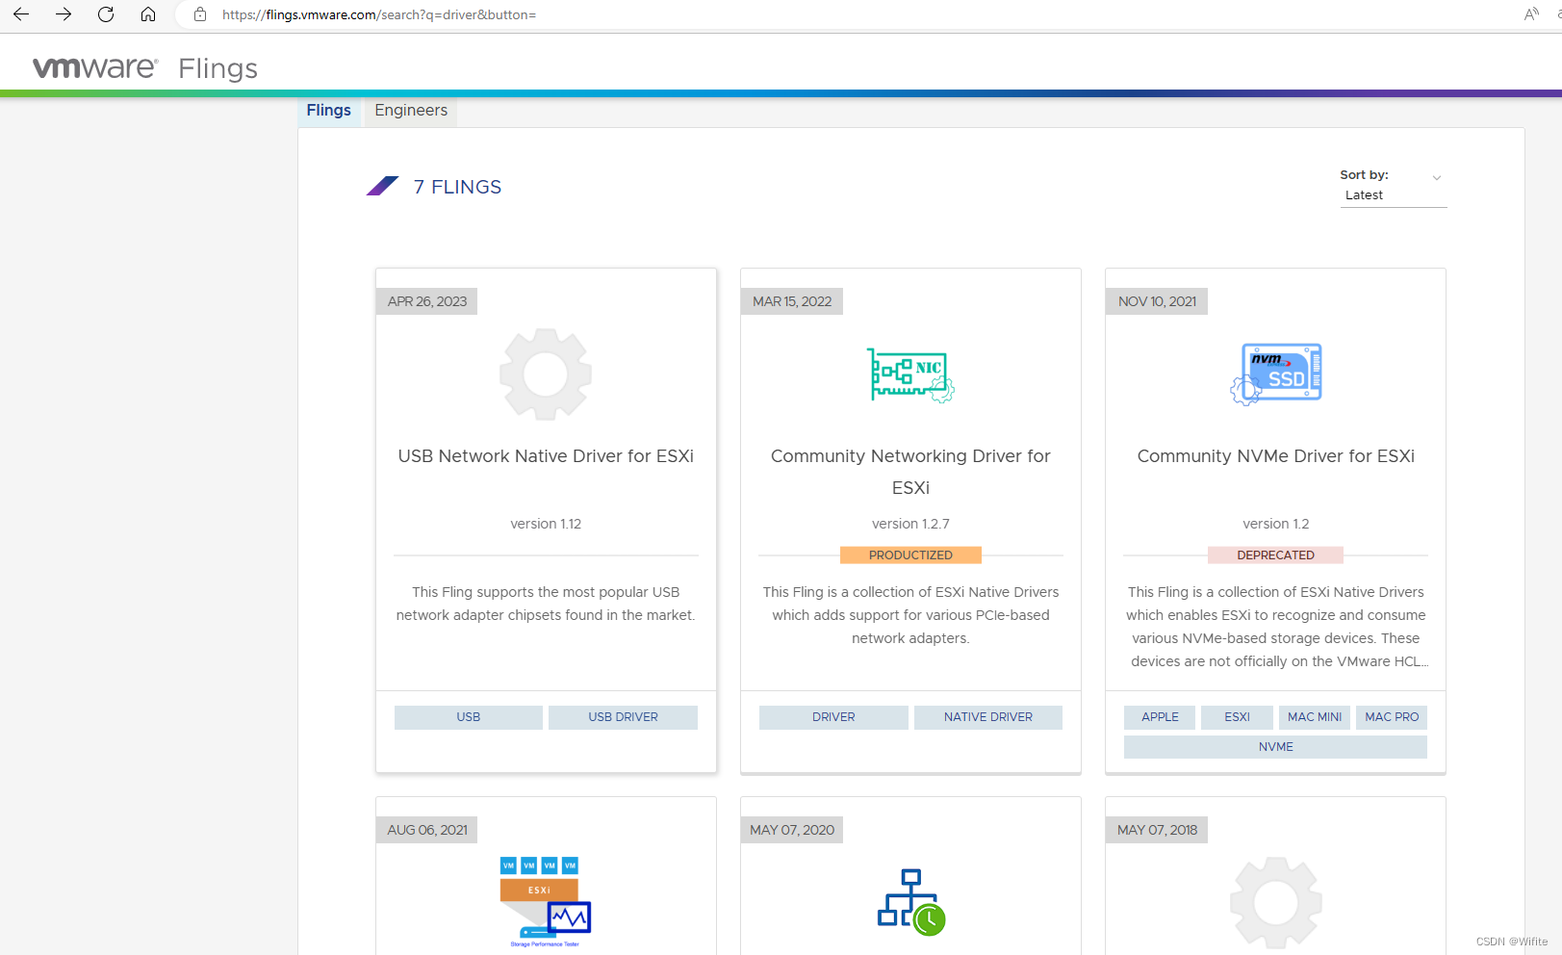Switch to the Engineers tab

[411, 111]
